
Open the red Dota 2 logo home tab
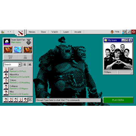(x=20, y=32)
